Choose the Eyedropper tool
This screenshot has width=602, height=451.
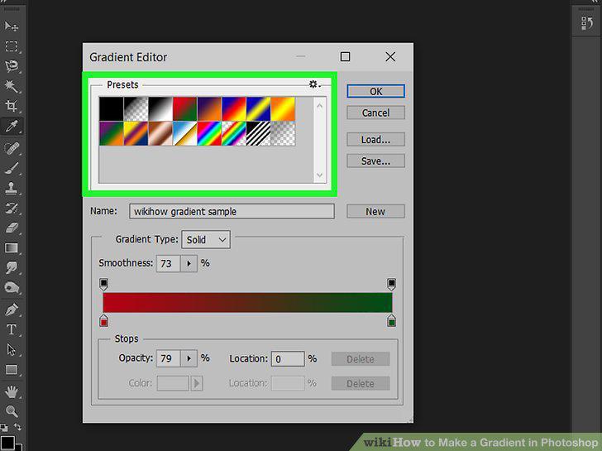click(x=11, y=126)
